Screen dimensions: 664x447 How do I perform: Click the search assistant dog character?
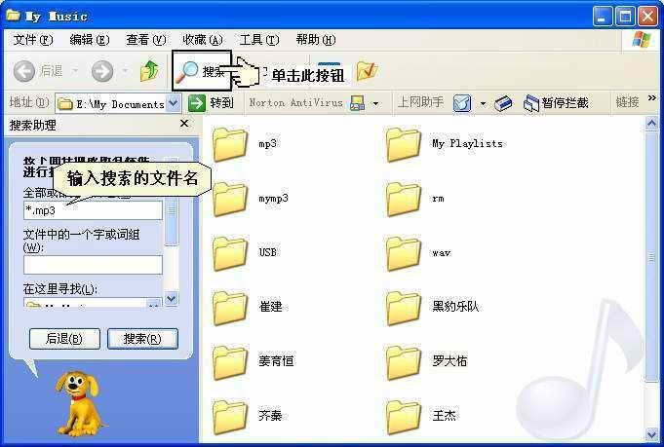[x=81, y=400]
